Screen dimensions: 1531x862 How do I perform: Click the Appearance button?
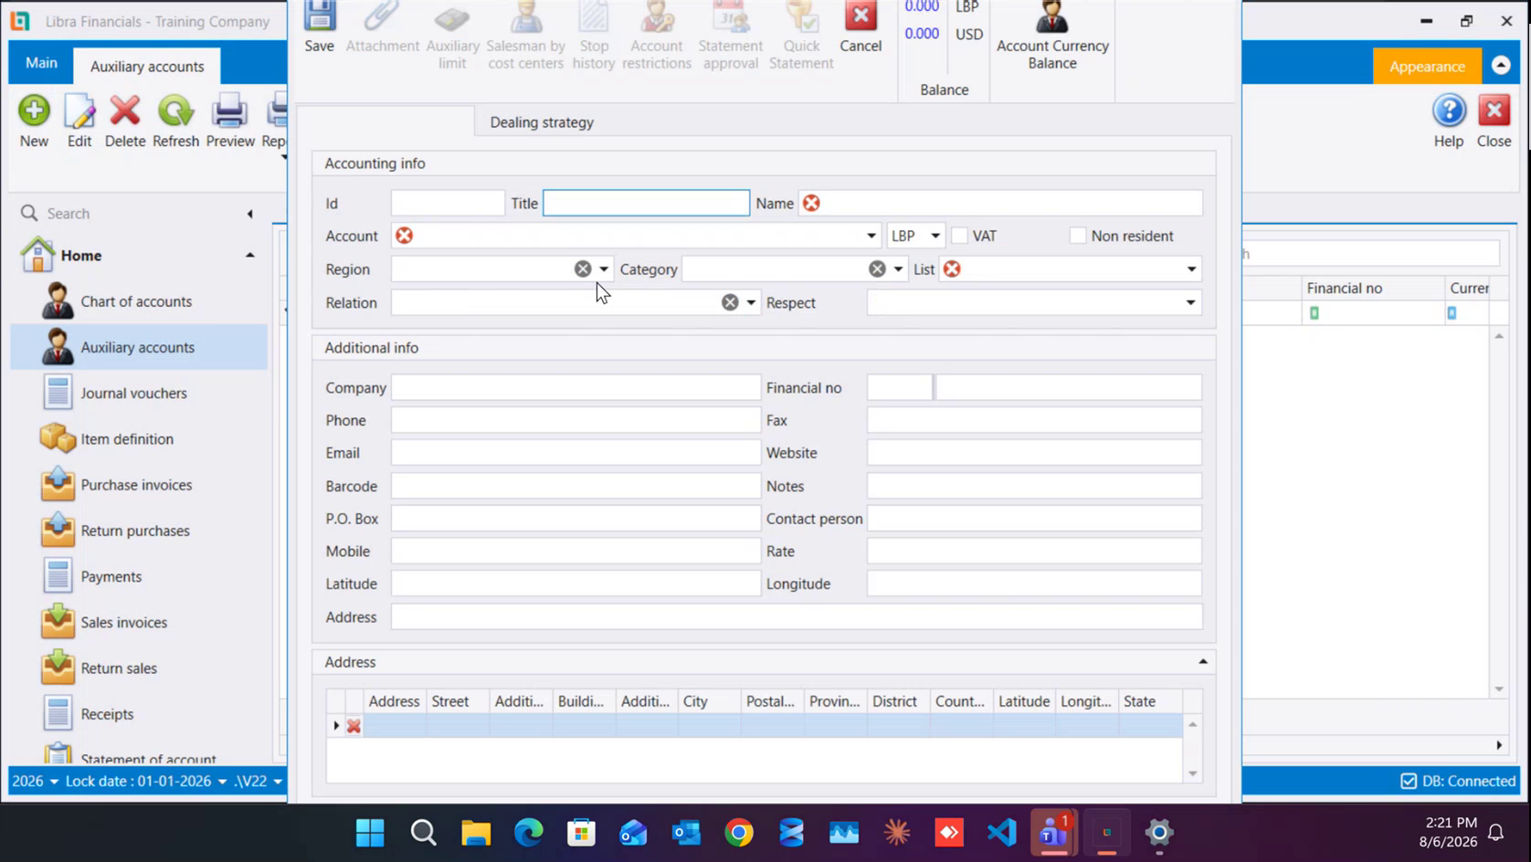(x=1427, y=66)
